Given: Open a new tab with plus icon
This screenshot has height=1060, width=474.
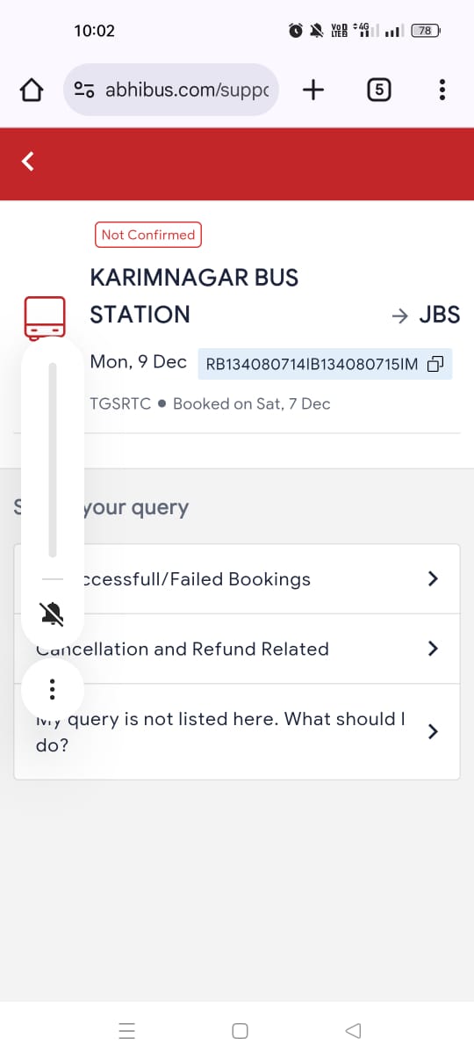Looking at the screenshot, I should pyautogui.click(x=313, y=90).
